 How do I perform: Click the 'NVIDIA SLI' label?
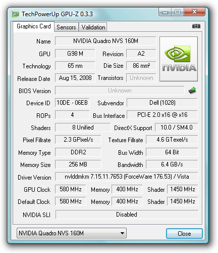[x=36, y=215]
